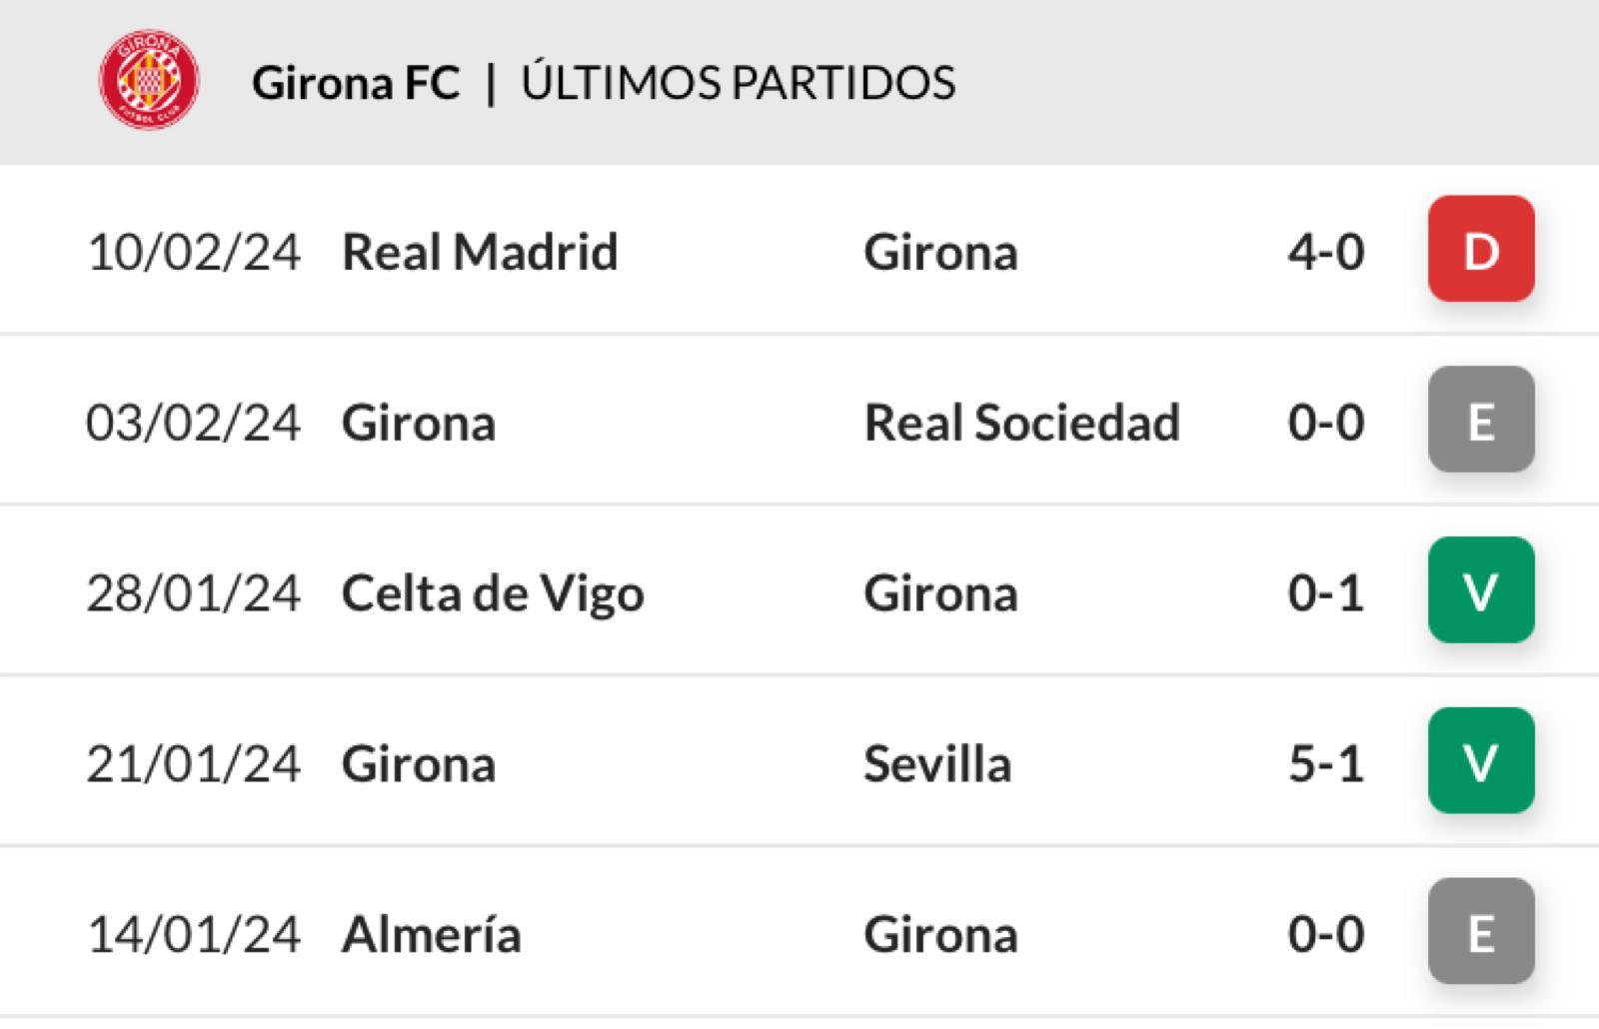
Task: Click the green V badge for Sevilla match
Action: pos(1481,761)
